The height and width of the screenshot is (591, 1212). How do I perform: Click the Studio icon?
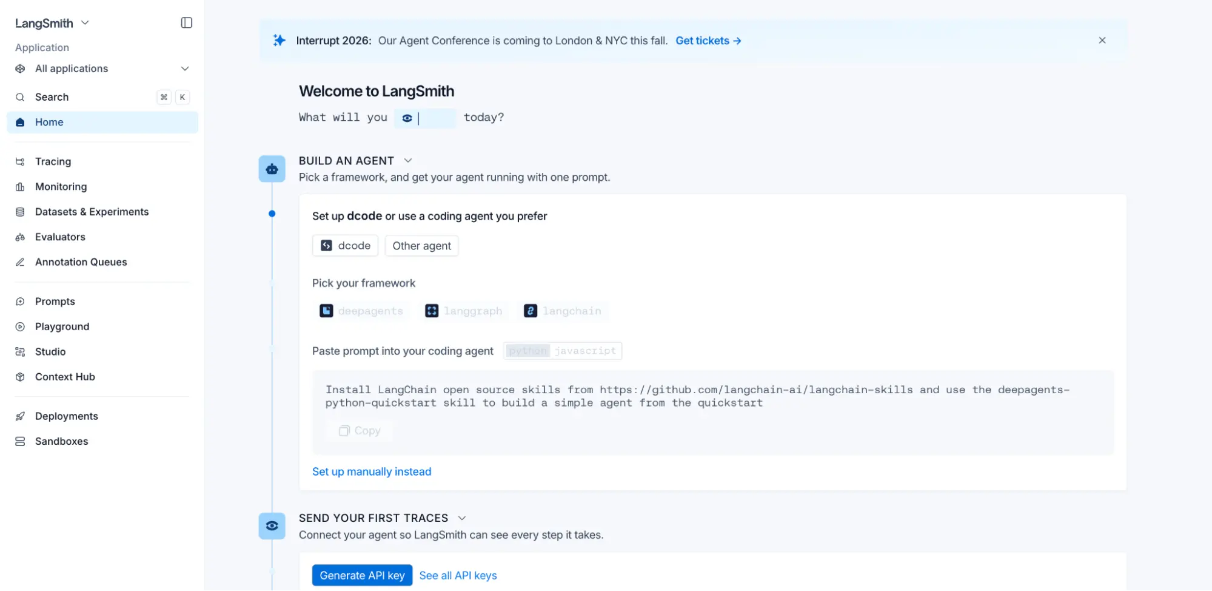[20, 352]
